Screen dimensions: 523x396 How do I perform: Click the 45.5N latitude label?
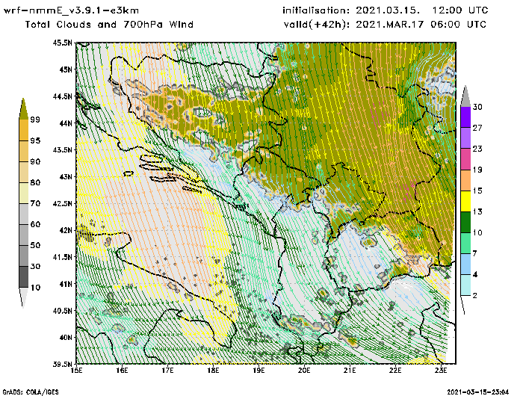point(62,43)
